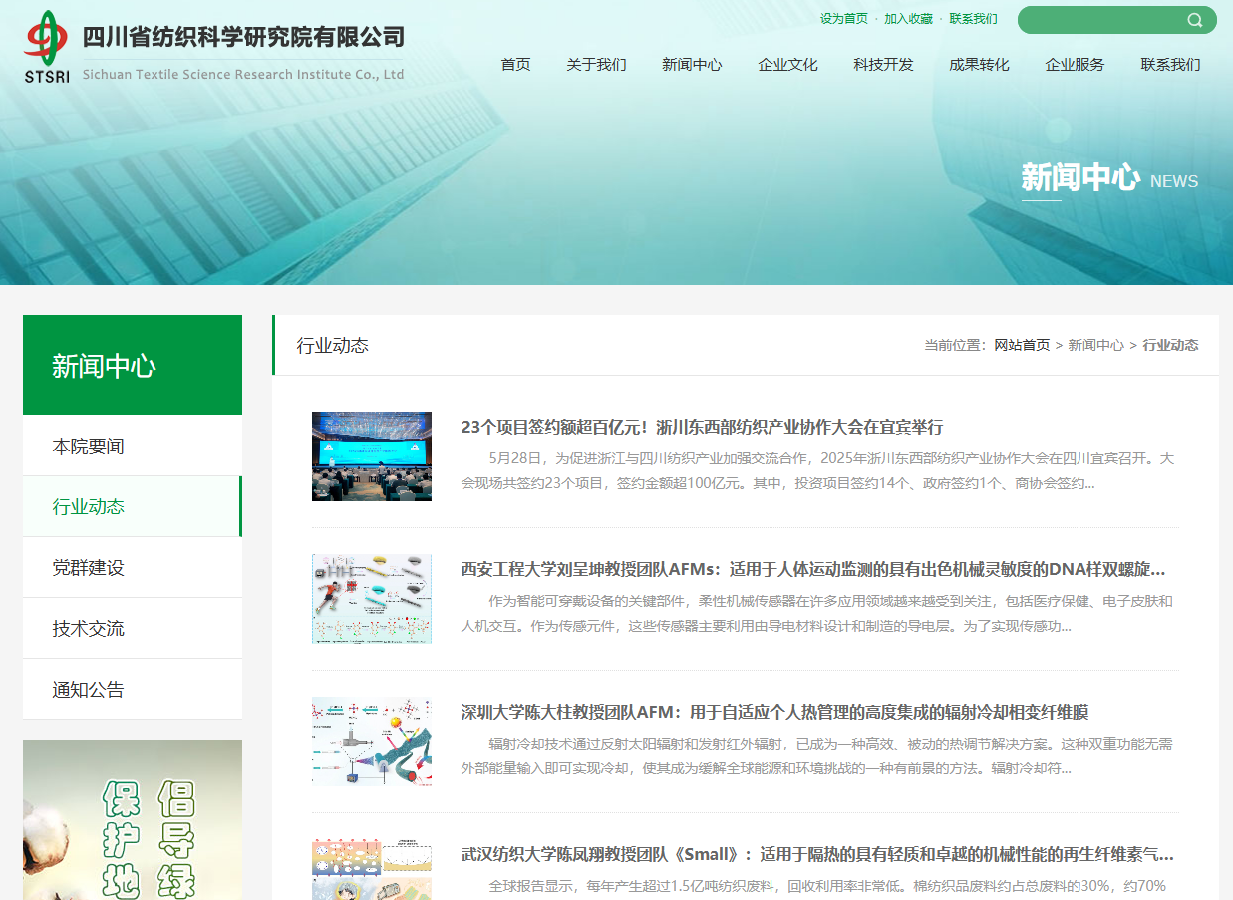Click the 新闻中心 breadcrumb link
The height and width of the screenshot is (900, 1233).
coord(1095,345)
